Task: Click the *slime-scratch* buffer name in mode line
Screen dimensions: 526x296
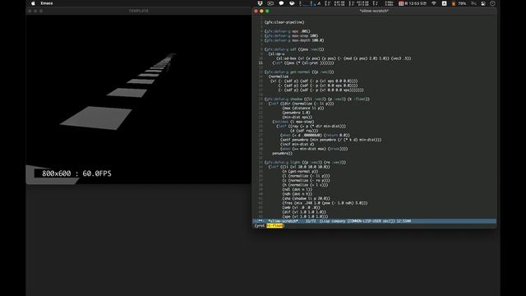Action: coord(283,221)
